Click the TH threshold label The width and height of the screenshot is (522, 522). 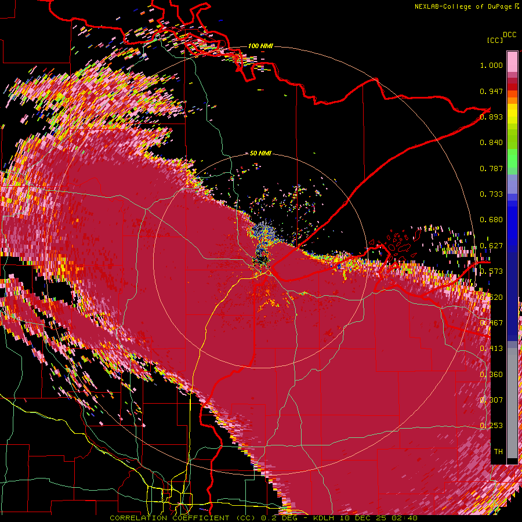[x=498, y=452]
